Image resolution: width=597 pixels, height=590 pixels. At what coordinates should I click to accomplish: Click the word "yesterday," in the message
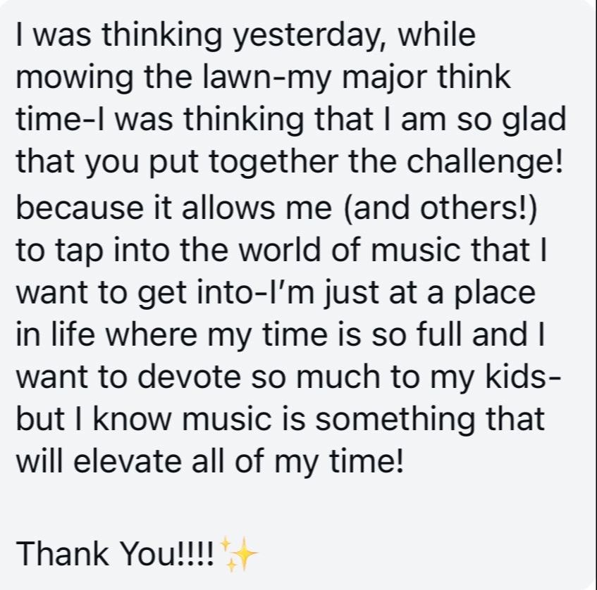pyautogui.click(x=309, y=36)
